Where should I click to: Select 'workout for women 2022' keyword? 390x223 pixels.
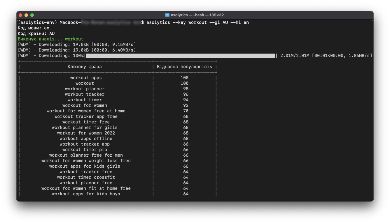[86, 133]
